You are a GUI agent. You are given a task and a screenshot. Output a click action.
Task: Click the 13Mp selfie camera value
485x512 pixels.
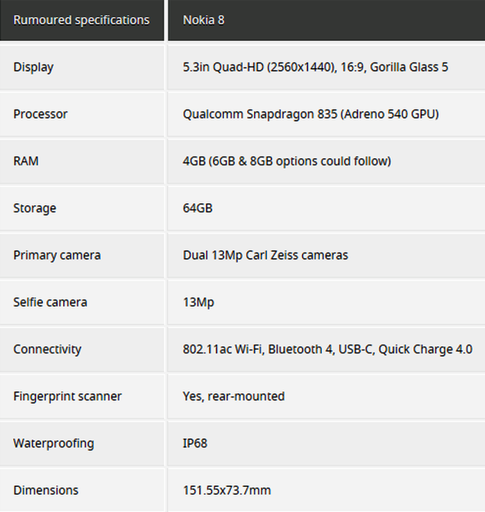(198, 302)
